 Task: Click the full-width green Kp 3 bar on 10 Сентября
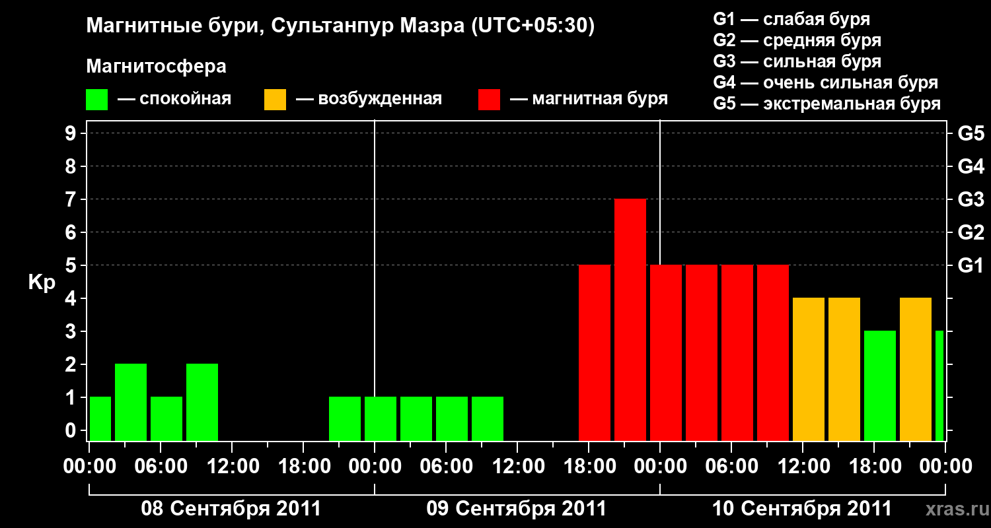coord(880,385)
